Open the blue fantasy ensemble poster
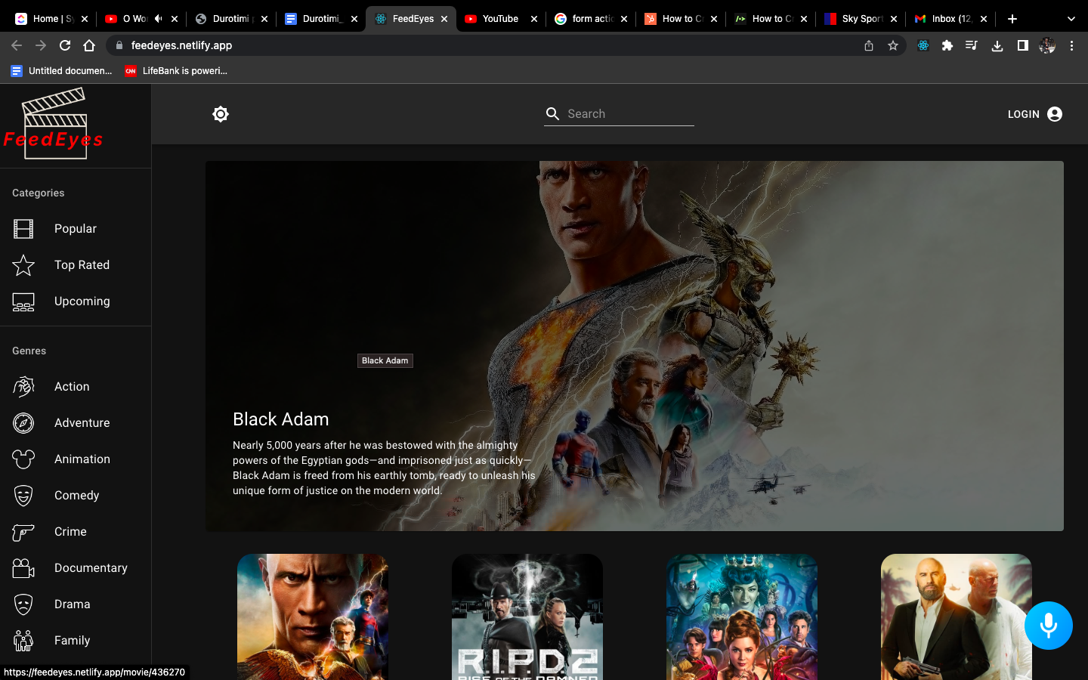Viewport: 1088px width, 680px height. [x=742, y=617]
